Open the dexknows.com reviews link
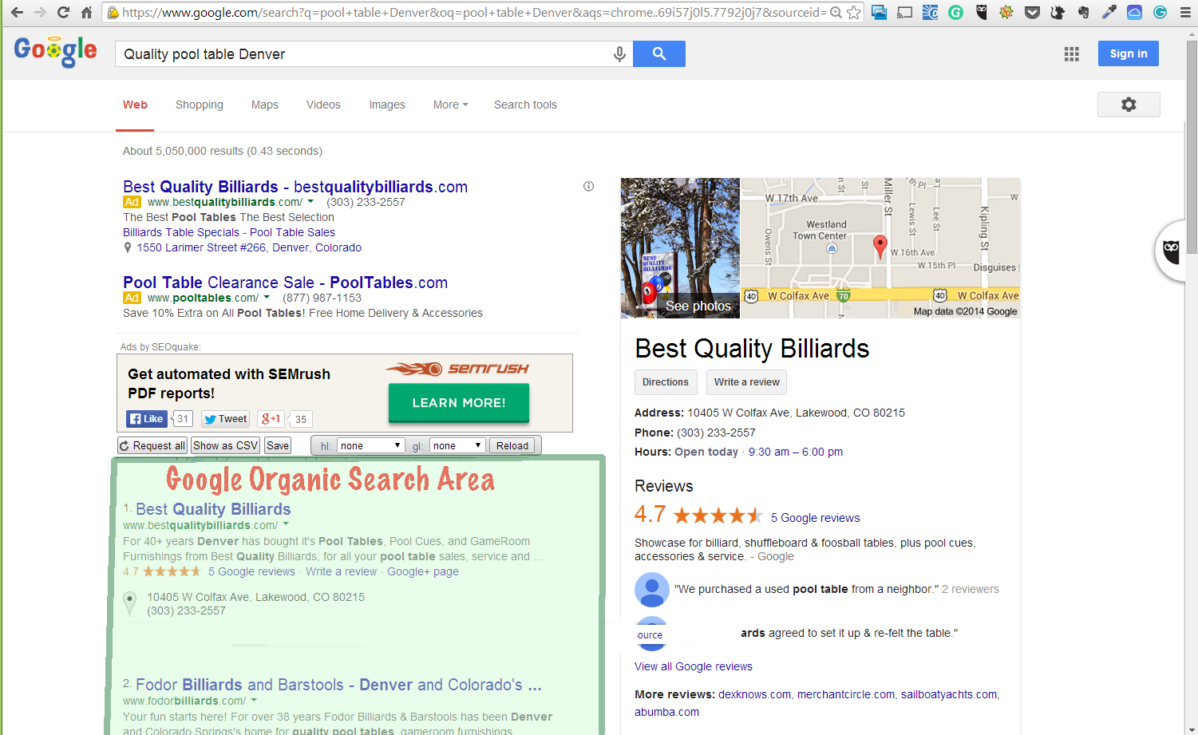Screen dimensions: 1198x735 pyautogui.click(x=754, y=694)
